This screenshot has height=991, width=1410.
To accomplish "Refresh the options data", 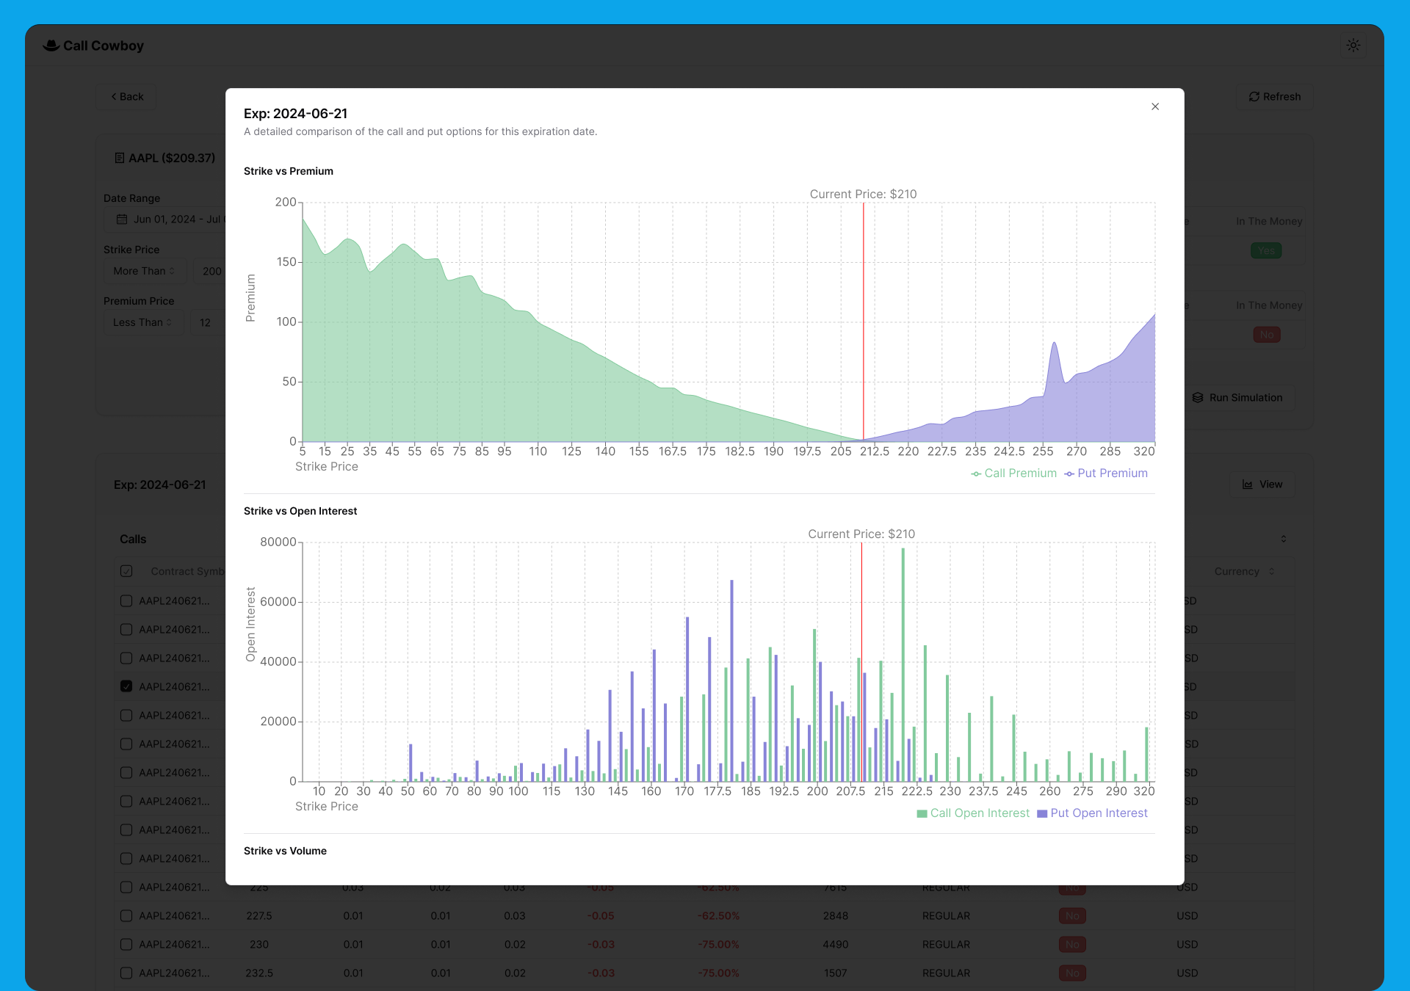I will [1275, 97].
